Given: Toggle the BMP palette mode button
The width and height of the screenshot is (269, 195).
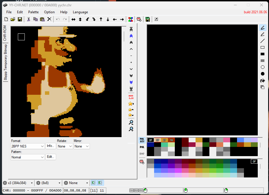Looking at the screenshot, I should click(x=142, y=154).
